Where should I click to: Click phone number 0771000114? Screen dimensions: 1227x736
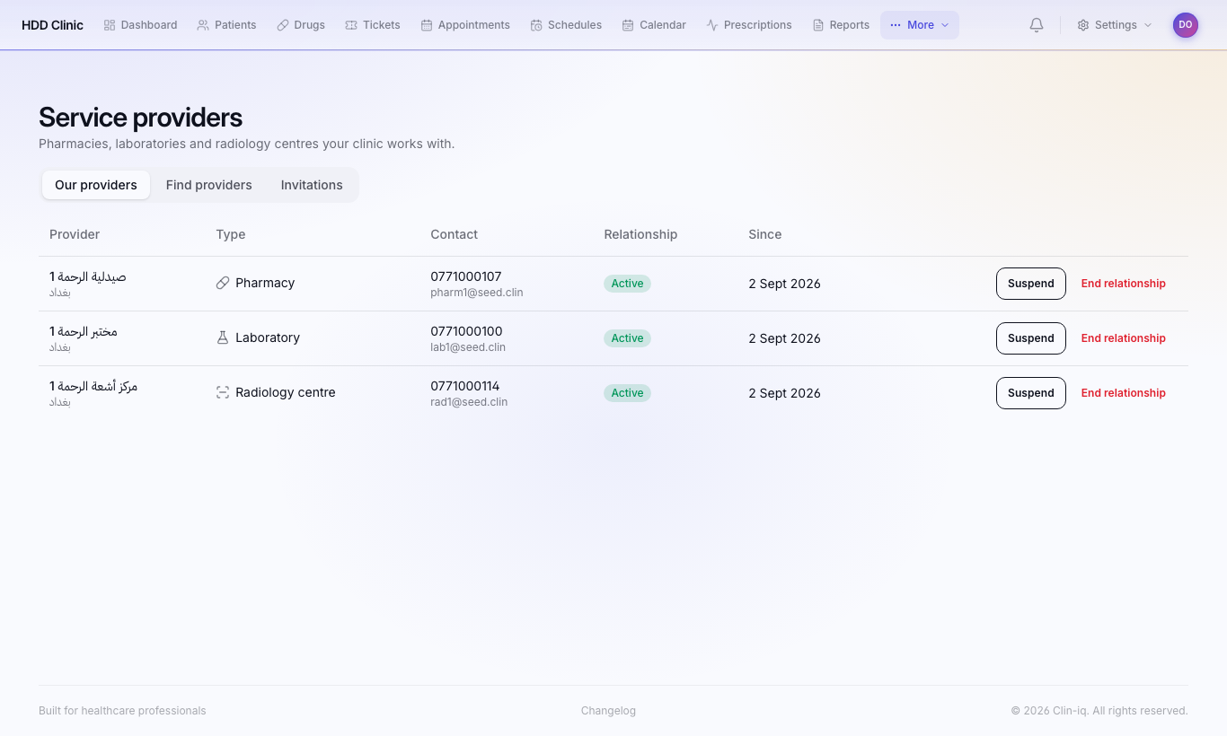(465, 386)
